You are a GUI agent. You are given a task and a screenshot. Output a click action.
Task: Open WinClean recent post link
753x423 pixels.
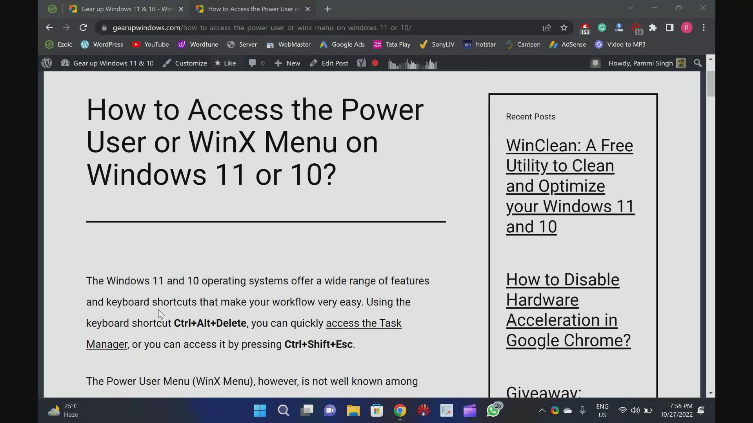click(570, 186)
